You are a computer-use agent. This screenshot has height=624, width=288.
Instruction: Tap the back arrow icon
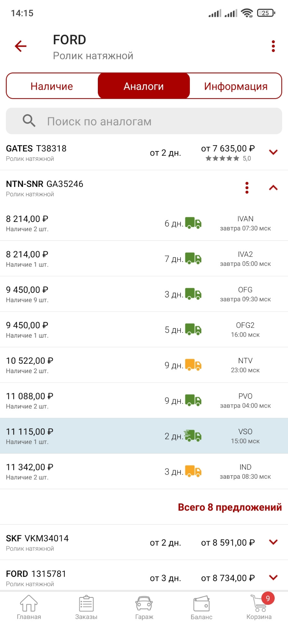pyautogui.click(x=20, y=46)
